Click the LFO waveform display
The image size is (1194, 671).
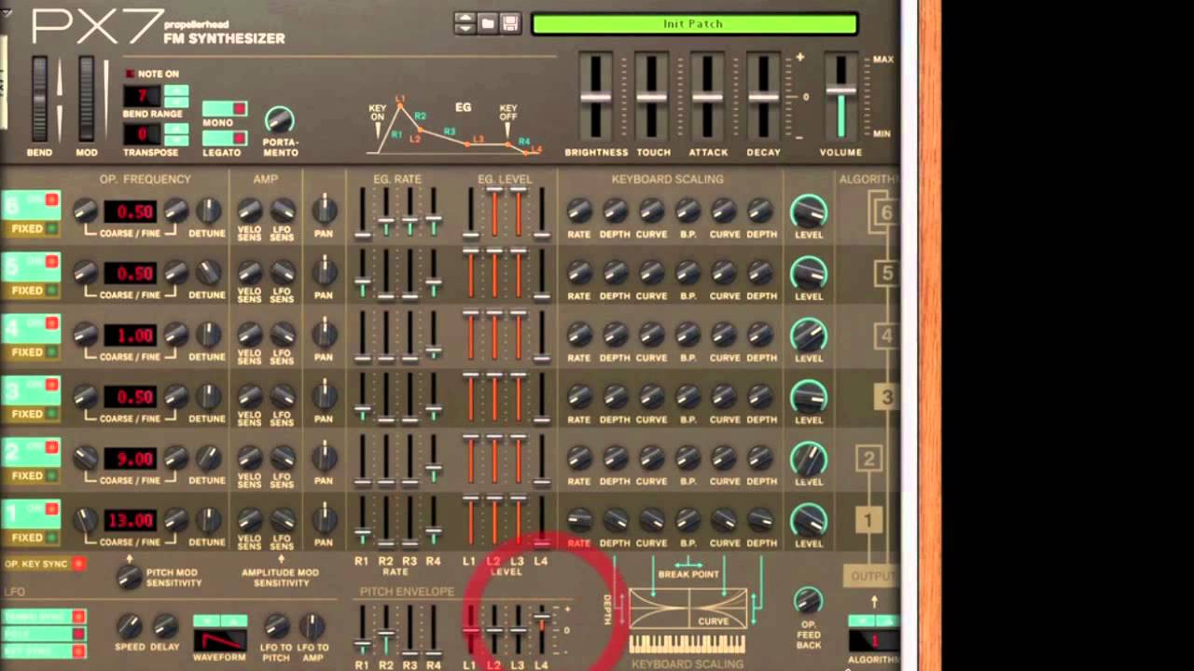[220, 640]
